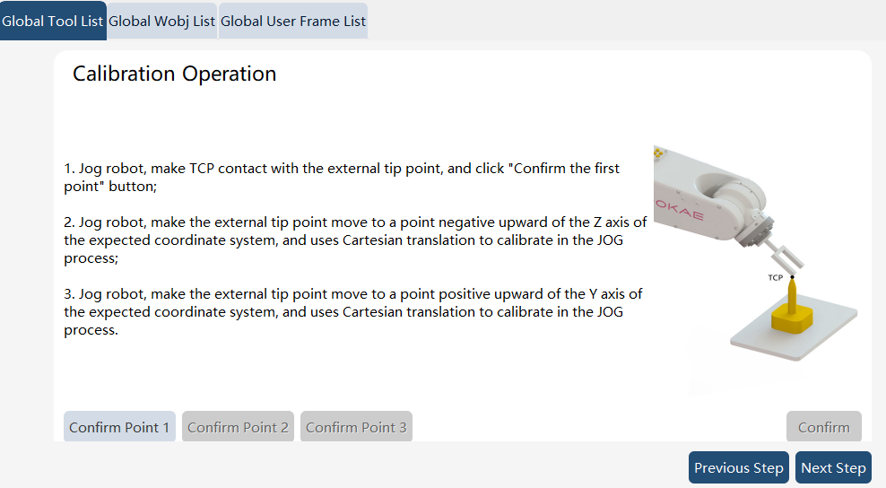Click instruction step 3 about the Y axis
886x488 pixels.
353,311
